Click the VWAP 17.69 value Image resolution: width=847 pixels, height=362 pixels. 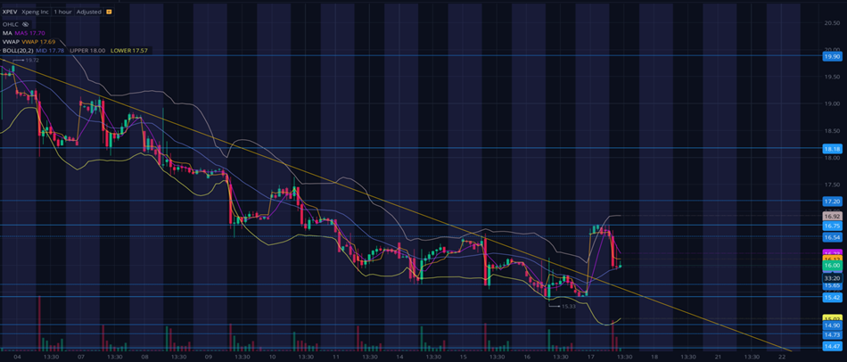38,42
